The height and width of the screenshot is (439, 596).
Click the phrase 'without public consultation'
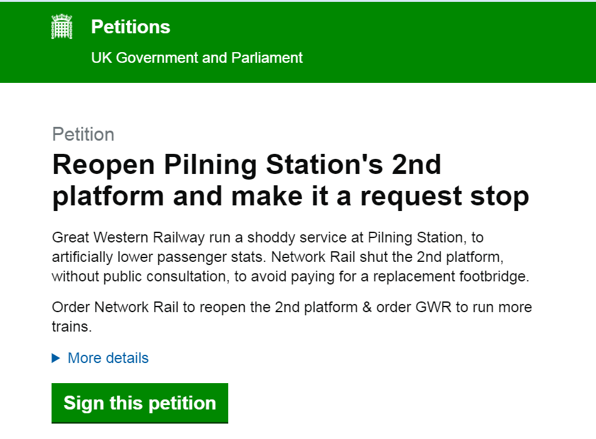point(140,277)
